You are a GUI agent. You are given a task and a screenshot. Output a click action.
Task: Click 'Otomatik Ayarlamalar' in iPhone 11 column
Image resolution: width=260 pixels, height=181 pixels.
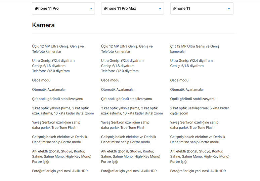point(187,89)
